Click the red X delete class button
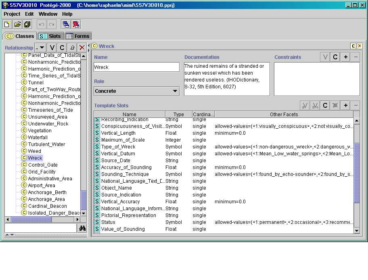 [x=82, y=48]
